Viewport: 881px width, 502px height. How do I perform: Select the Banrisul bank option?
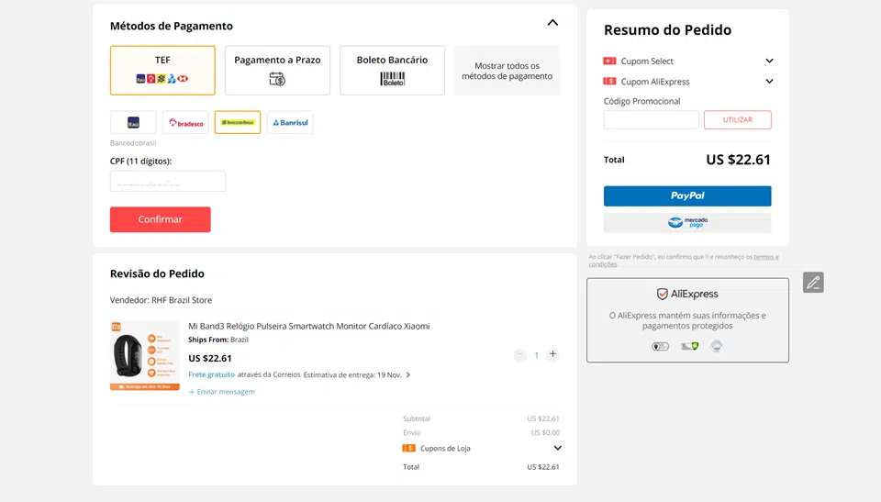click(x=290, y=123)
